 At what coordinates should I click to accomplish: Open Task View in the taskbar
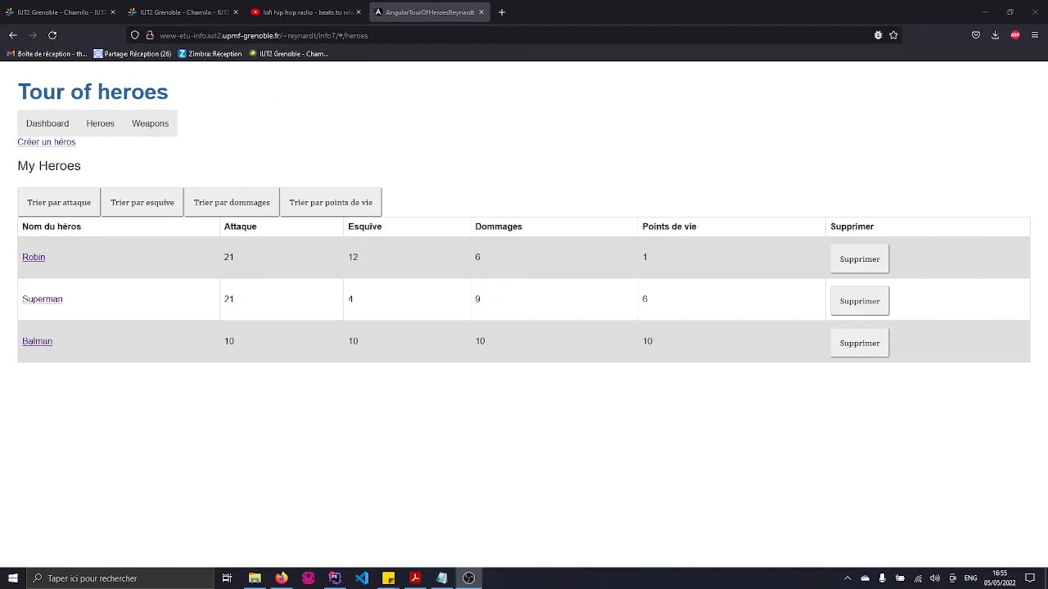coord(227,578)
